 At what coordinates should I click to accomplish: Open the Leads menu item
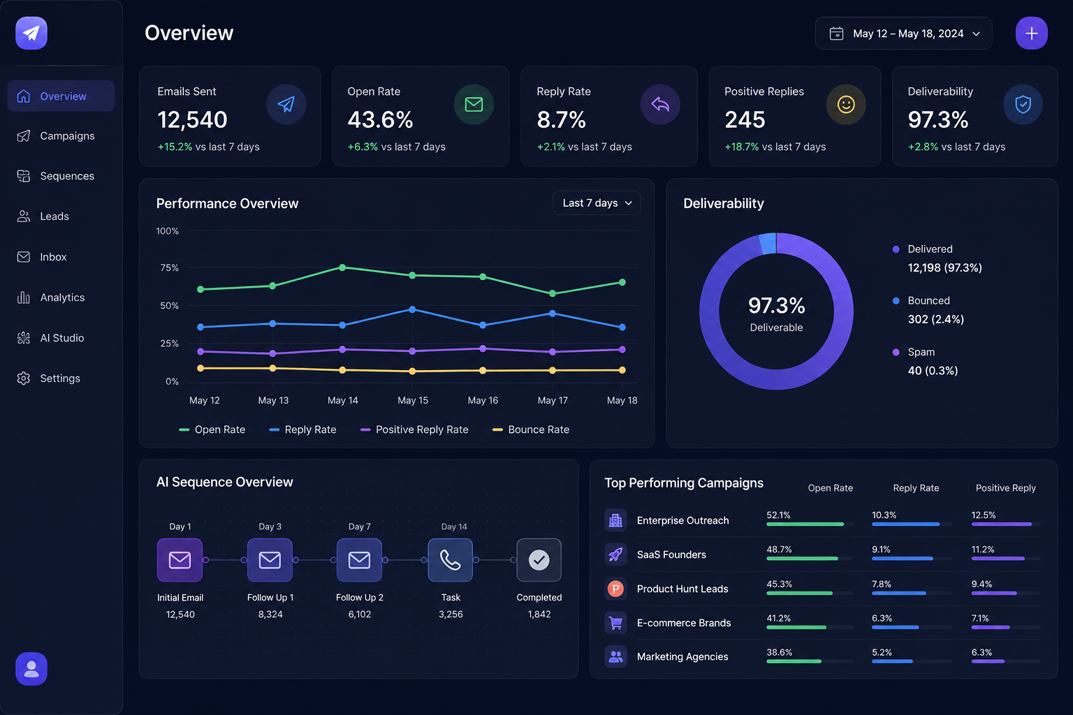click(x=61, y=216)
